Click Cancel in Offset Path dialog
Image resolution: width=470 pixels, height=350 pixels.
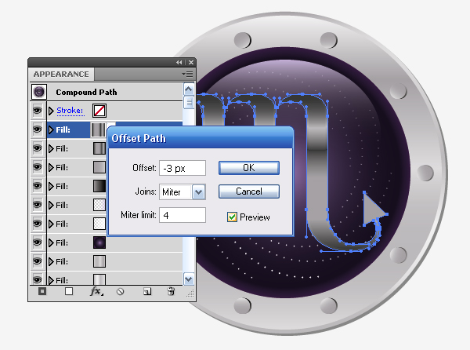pos(249,191)
